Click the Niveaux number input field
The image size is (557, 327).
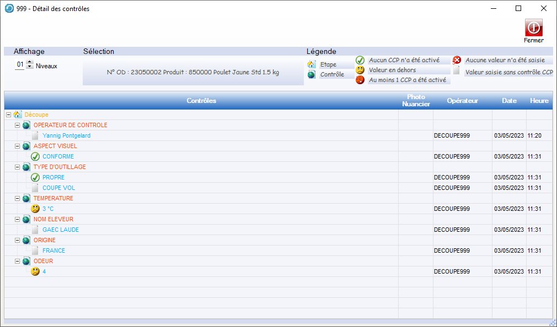click(20, 65)
